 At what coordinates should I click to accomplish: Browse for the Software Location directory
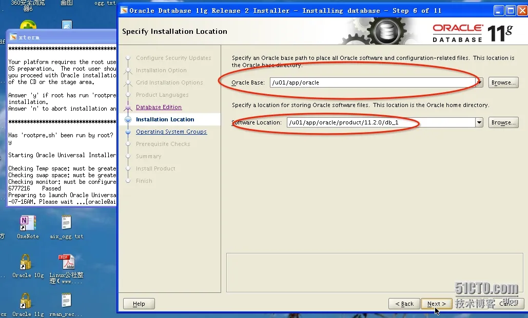pyautogui.click(x=503, y=122)
